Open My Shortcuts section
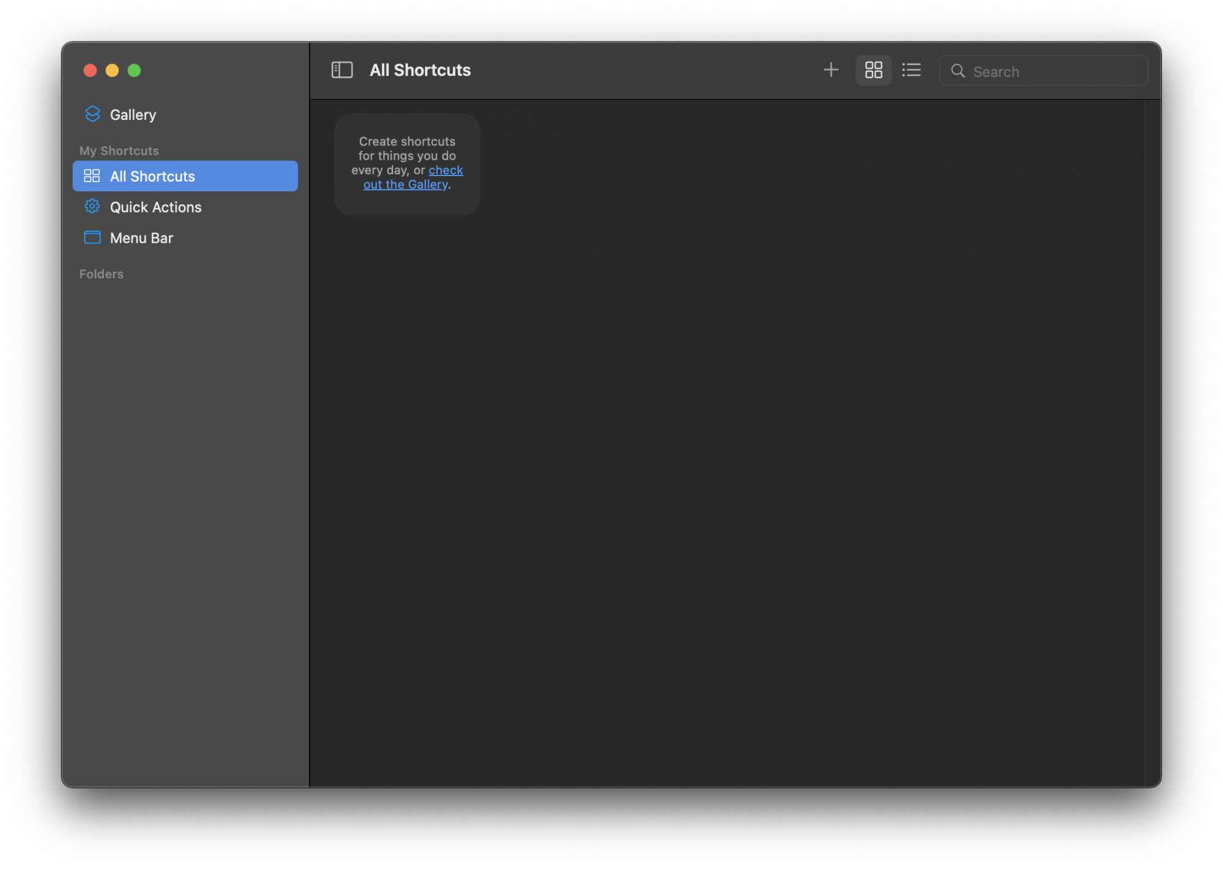The image size is (1223, 869). [x=119, y=150]
